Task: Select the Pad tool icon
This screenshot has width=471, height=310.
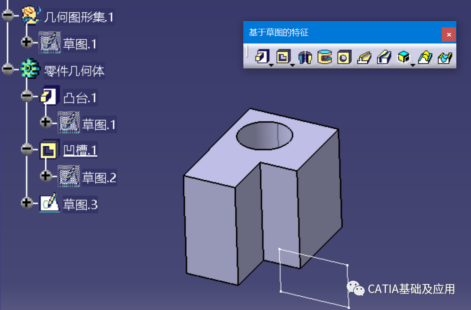Action: tap(262, 57)
